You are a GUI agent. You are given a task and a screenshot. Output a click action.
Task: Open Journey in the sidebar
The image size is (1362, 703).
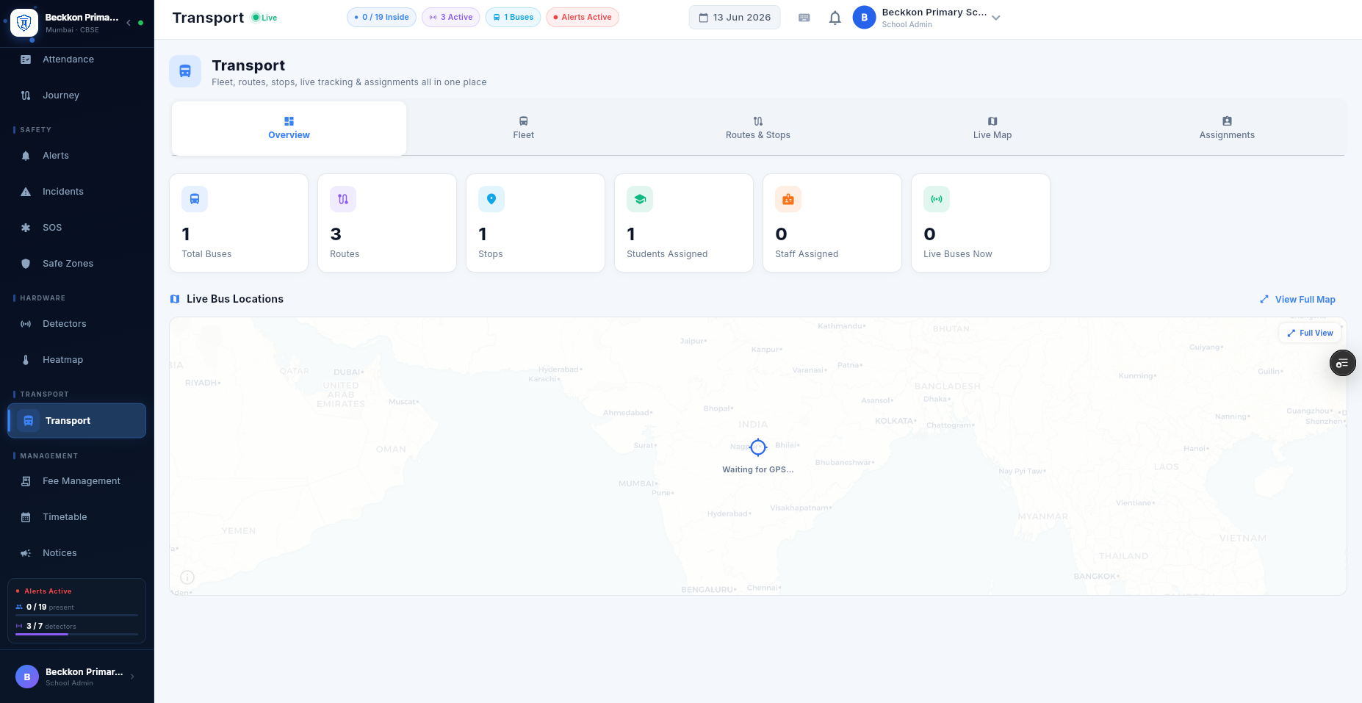pyautogui.click(x=76, y=95)
